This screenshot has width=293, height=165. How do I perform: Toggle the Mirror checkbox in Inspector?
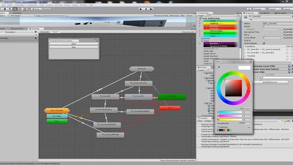tap(264, 35)
